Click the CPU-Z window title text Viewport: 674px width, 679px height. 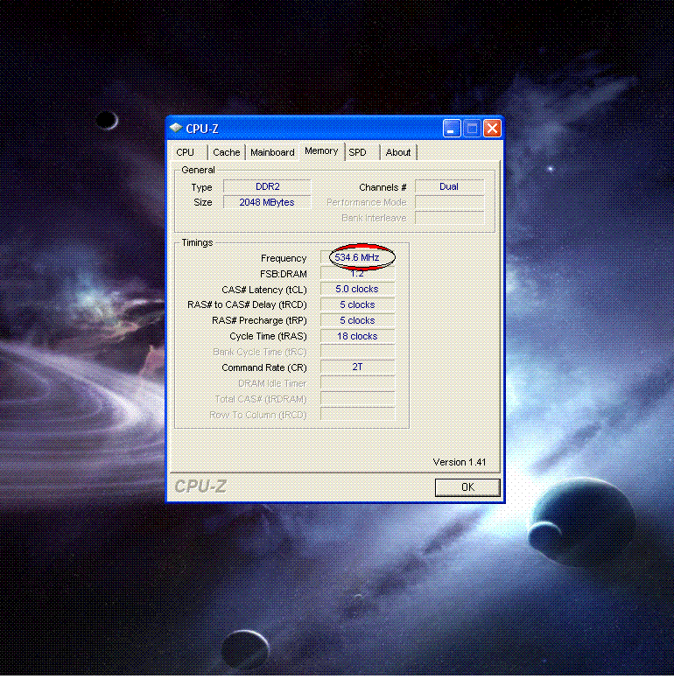(x=202, y=129)
